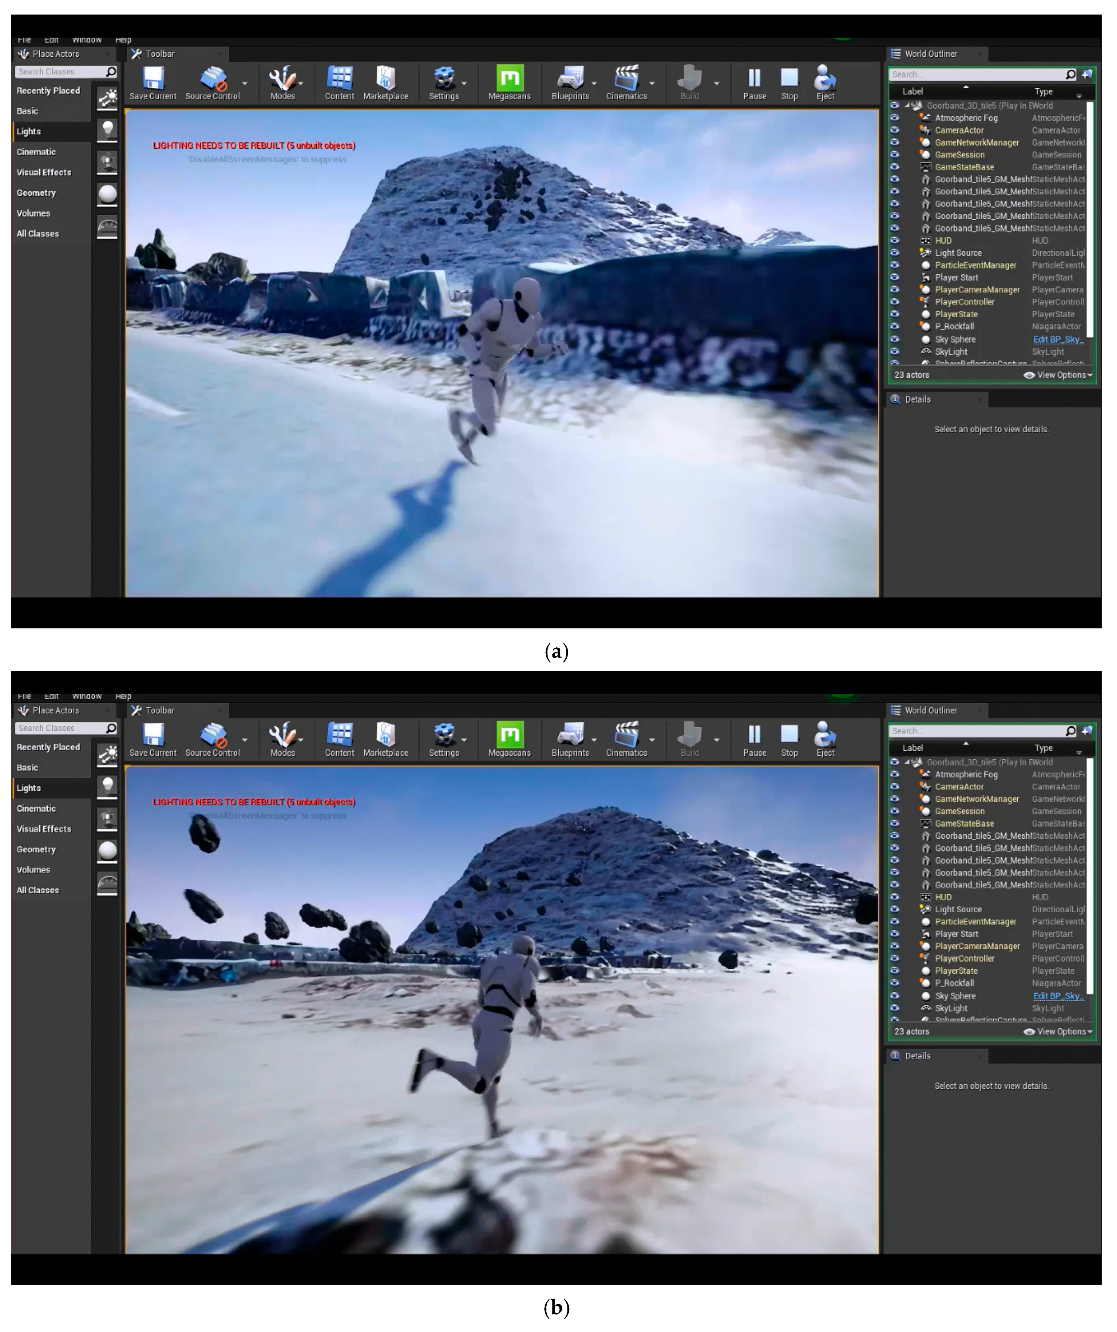
Task: Hide Atmospheric Fog via eye icon, figure (a)
Action: click(x=894, y=118)
